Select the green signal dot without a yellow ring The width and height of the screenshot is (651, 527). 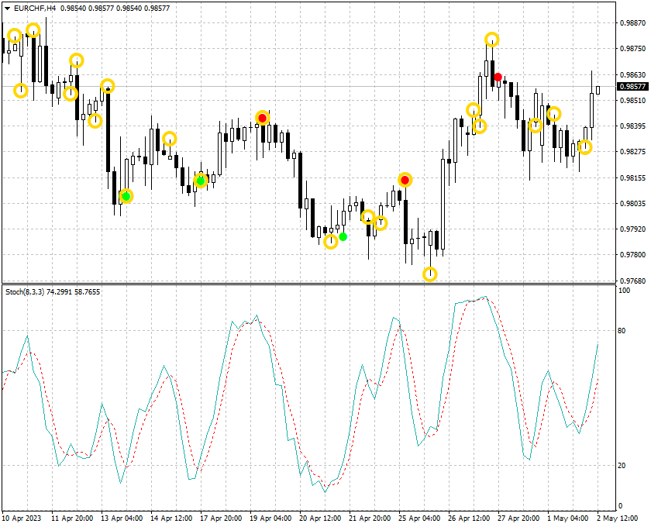click(343, 236)
